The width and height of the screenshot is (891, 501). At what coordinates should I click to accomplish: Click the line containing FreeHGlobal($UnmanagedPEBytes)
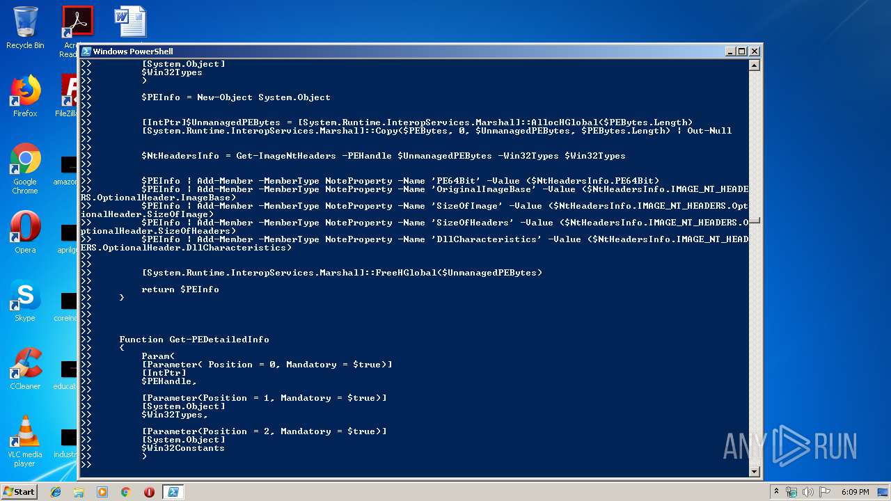342,273
